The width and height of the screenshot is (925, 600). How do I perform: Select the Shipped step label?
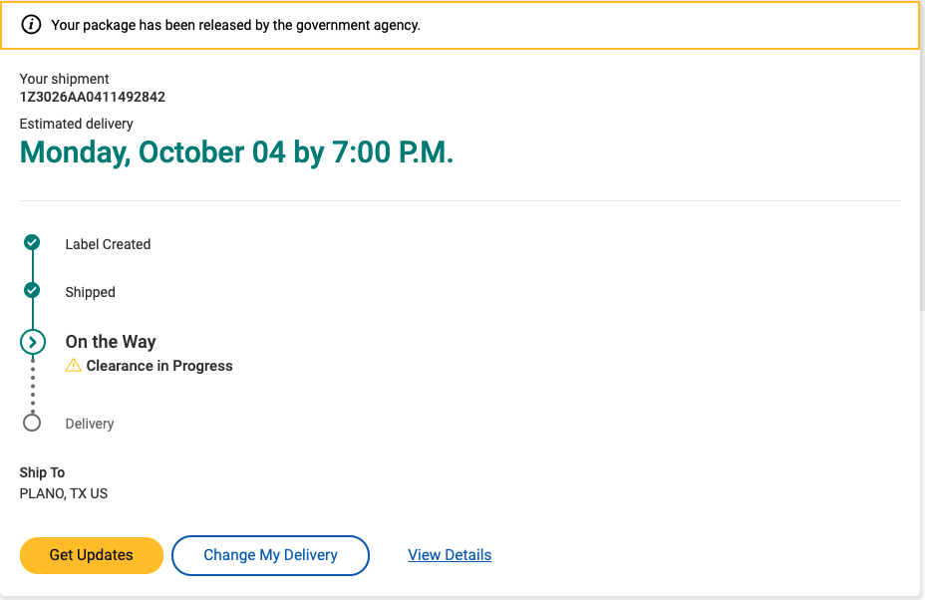[x=91, y=292]
